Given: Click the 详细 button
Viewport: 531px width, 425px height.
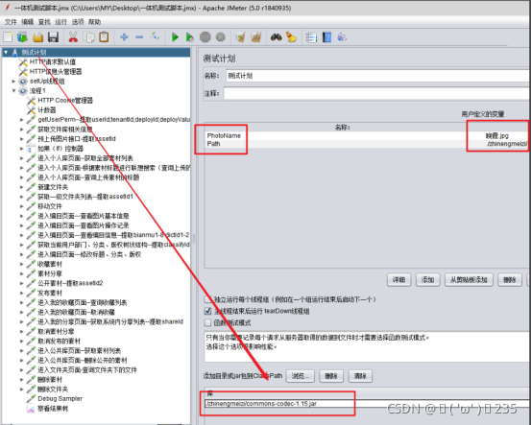Looking at the screenshot, I should tap(398, 280).
